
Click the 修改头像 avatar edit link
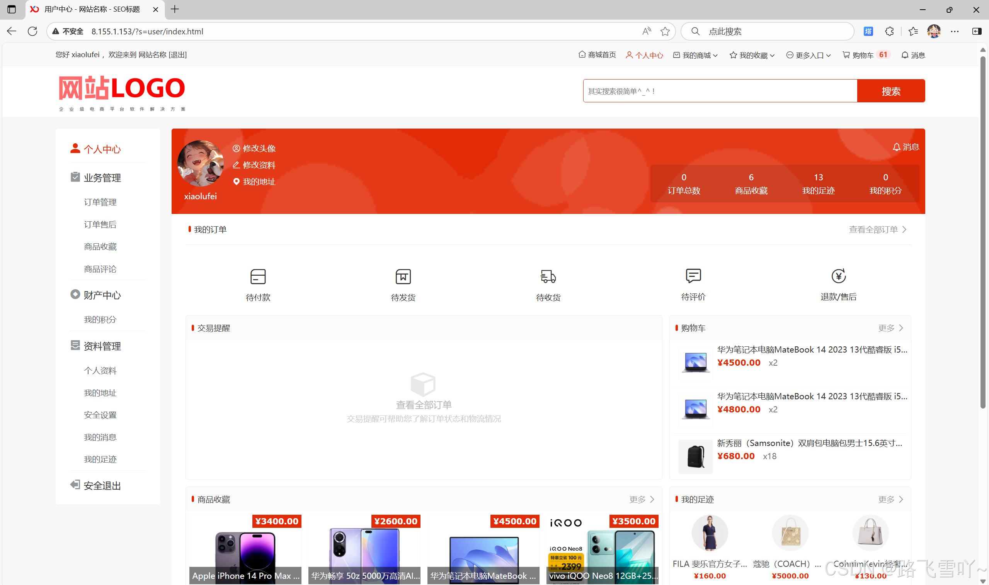tap(254, 148)
